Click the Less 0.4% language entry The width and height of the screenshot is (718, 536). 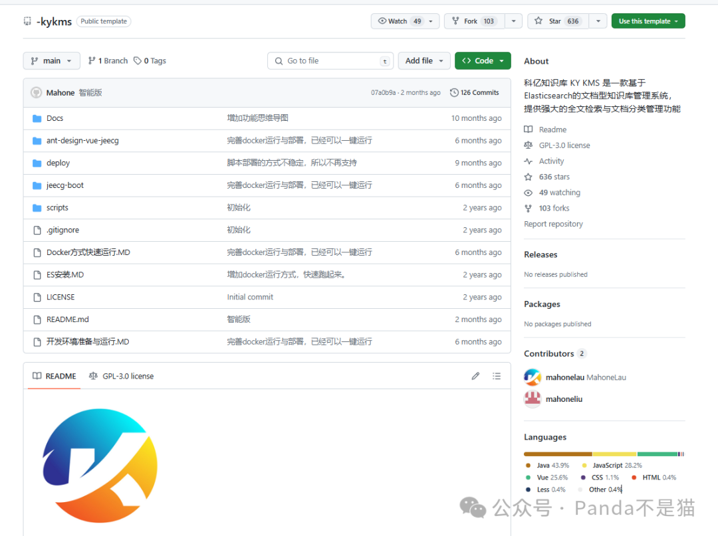coord(545,490)
